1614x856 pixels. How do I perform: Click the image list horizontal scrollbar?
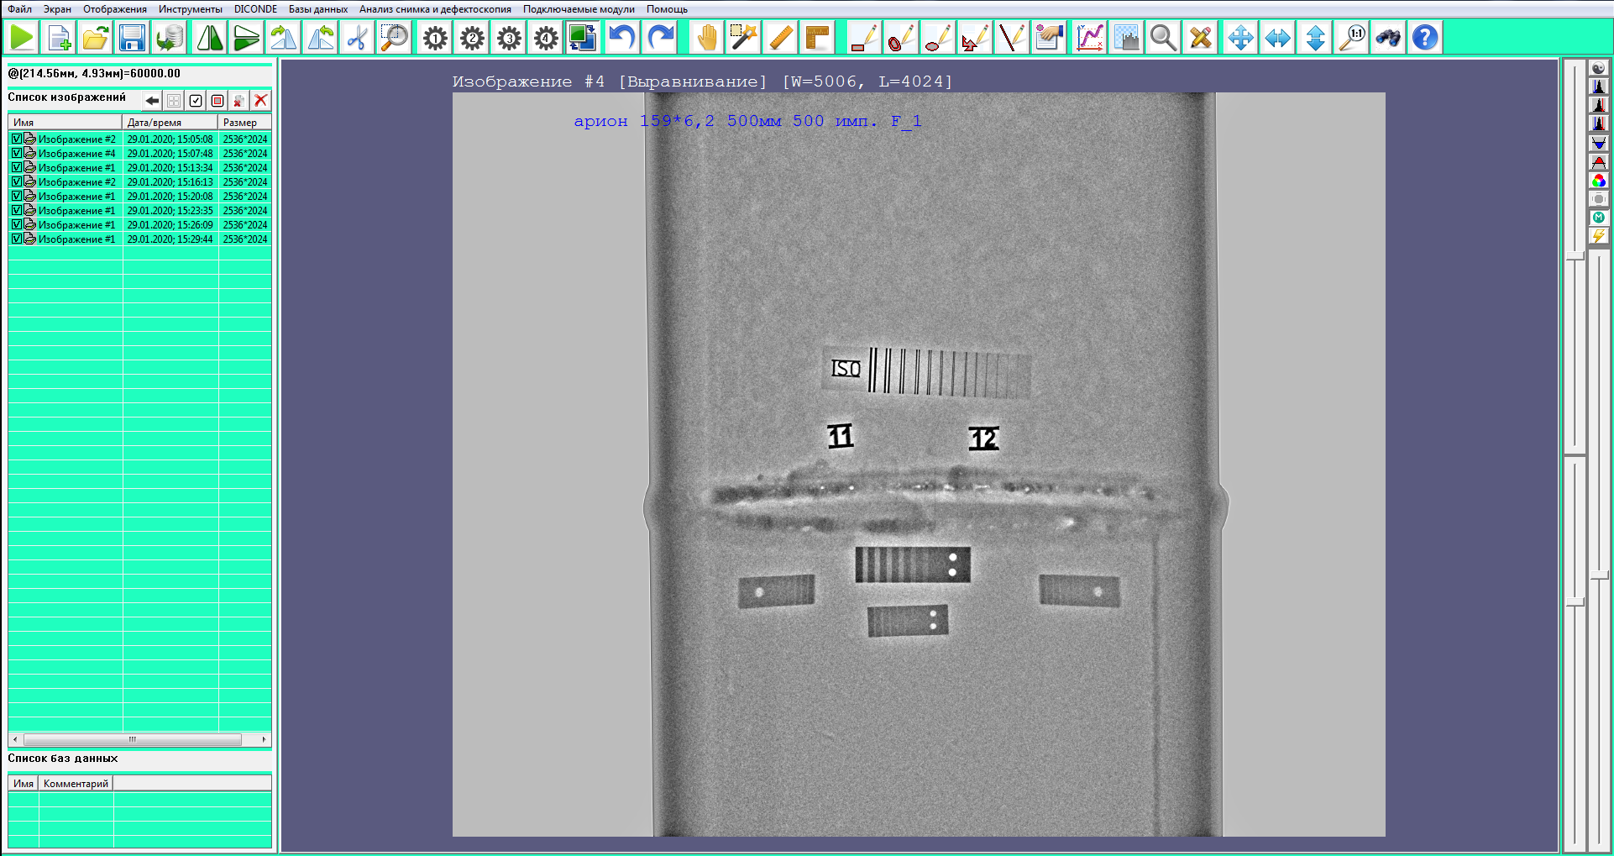click(133, 740)
